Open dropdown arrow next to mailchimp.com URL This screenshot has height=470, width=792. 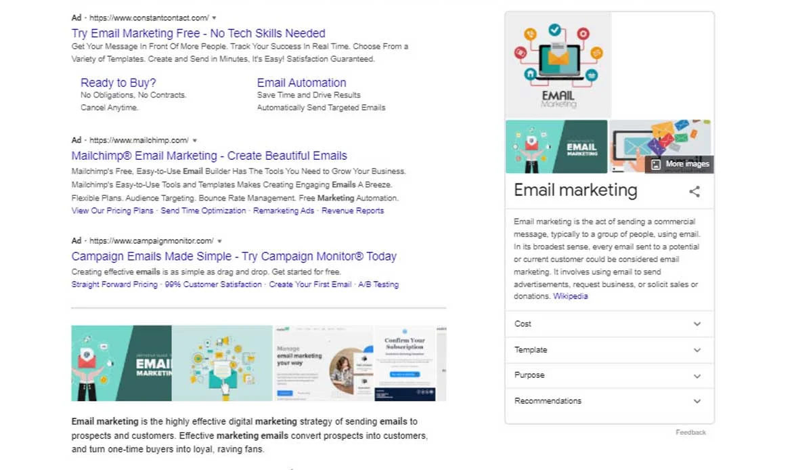tap(195, 141)
